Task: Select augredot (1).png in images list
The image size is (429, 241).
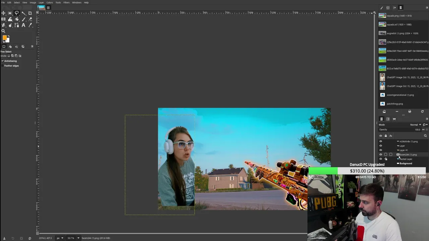Action: click(x=403, y=33)
